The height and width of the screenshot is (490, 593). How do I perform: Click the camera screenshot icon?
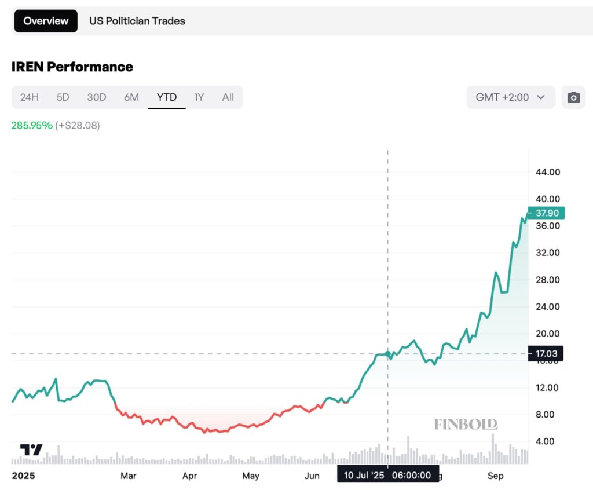[573, 97]
